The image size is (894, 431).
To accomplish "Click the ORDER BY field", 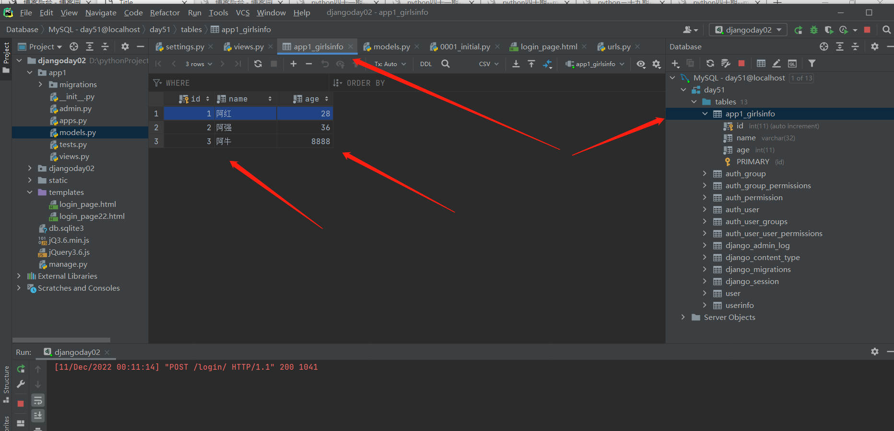I will point(497,83).
